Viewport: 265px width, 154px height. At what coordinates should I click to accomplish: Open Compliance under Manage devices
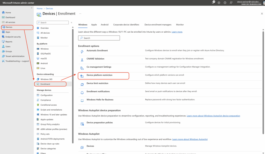click(46, 100)
